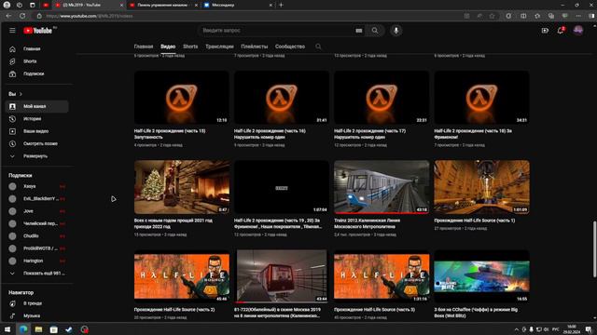The width and height of the screenshot is (597, 335).
Task: Start voice search with the microphone
Action: click(396, 31)
